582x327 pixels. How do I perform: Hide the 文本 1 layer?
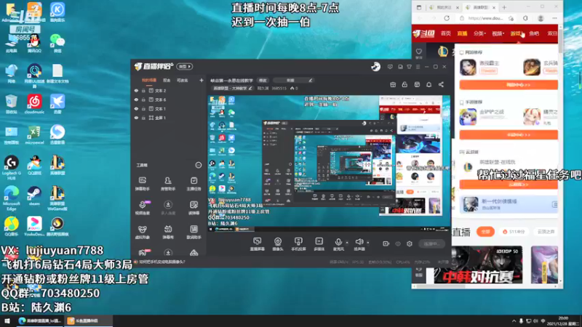[136, 108]
